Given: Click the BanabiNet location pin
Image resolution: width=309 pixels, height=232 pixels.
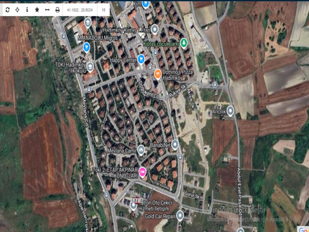Looking at the screenshot, I should (x=175, y=144).
